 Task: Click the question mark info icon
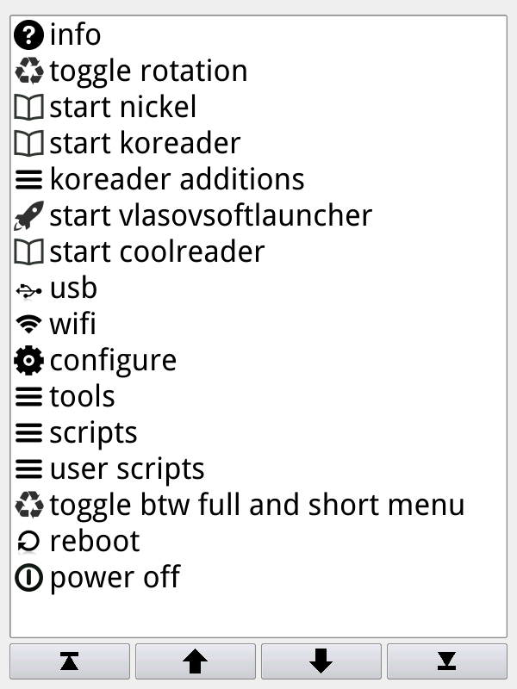(29, 35)
